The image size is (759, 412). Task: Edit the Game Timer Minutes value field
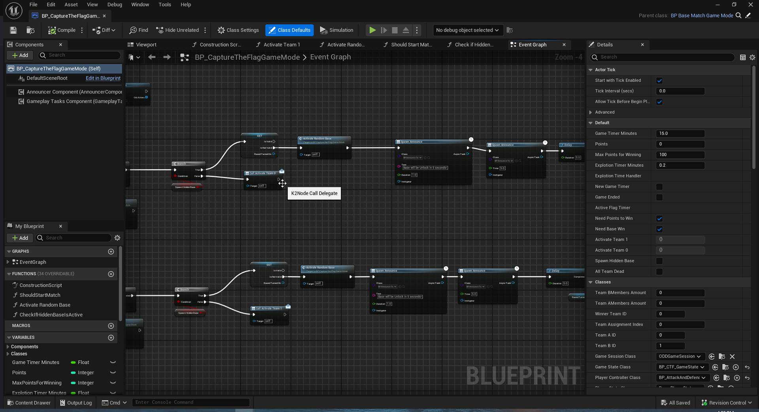[680, 133]
